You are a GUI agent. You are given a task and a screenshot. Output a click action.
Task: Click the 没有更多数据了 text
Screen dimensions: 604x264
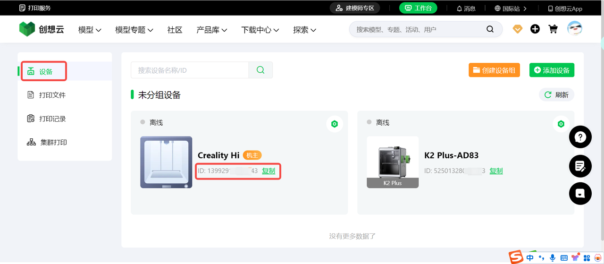352,236
